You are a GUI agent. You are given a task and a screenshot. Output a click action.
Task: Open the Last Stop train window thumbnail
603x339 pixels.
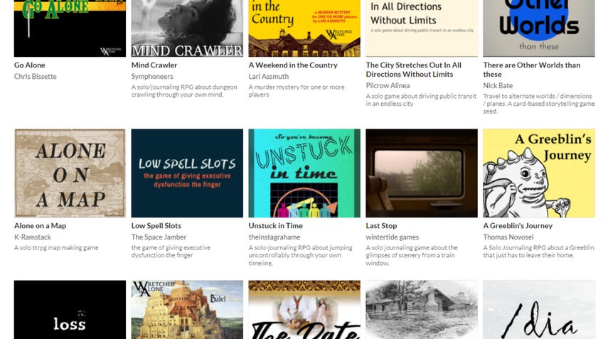pos(422,173)
